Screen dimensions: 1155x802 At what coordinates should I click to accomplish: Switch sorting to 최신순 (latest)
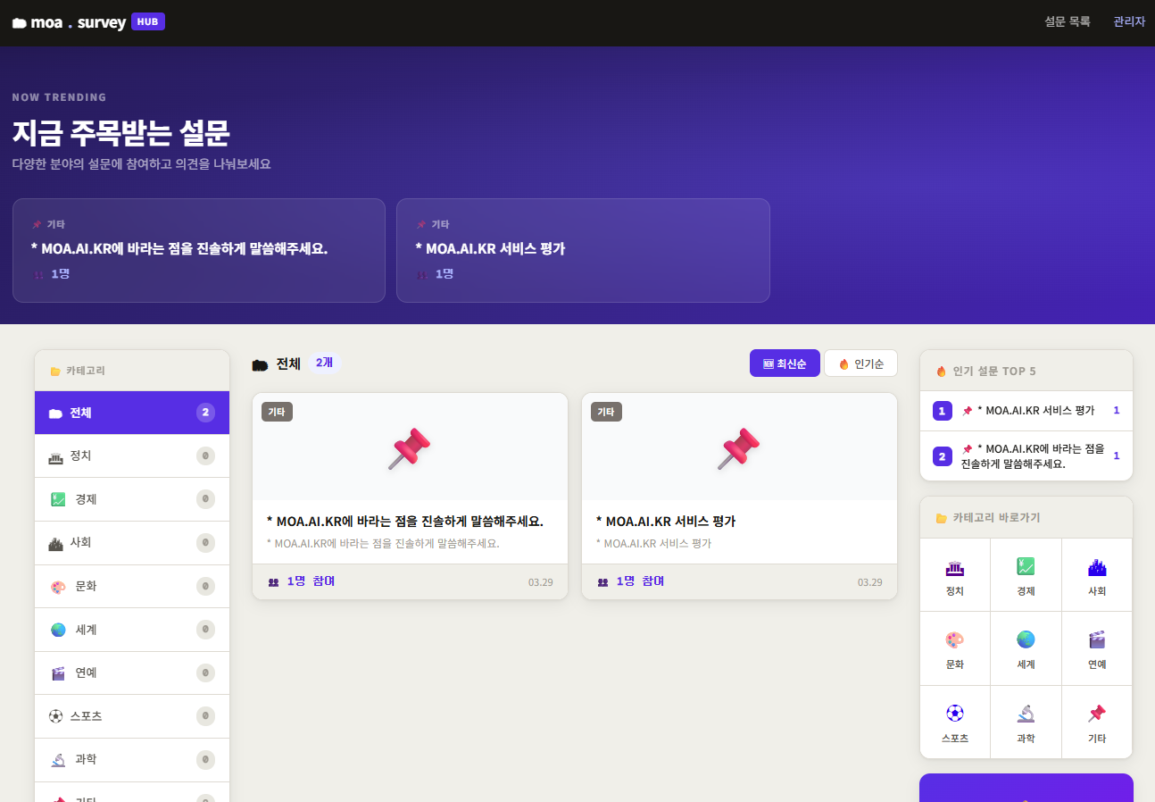(785, 363)
